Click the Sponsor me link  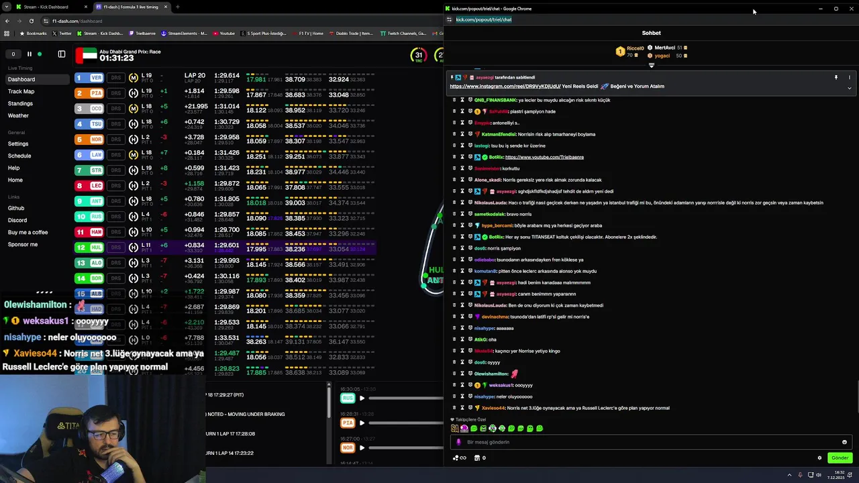pyautogui.click(x=23, y=244)
